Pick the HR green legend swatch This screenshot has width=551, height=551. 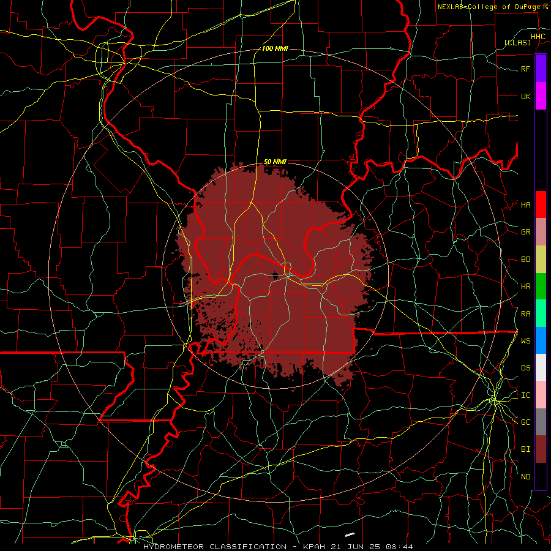(x=541, y=287)
